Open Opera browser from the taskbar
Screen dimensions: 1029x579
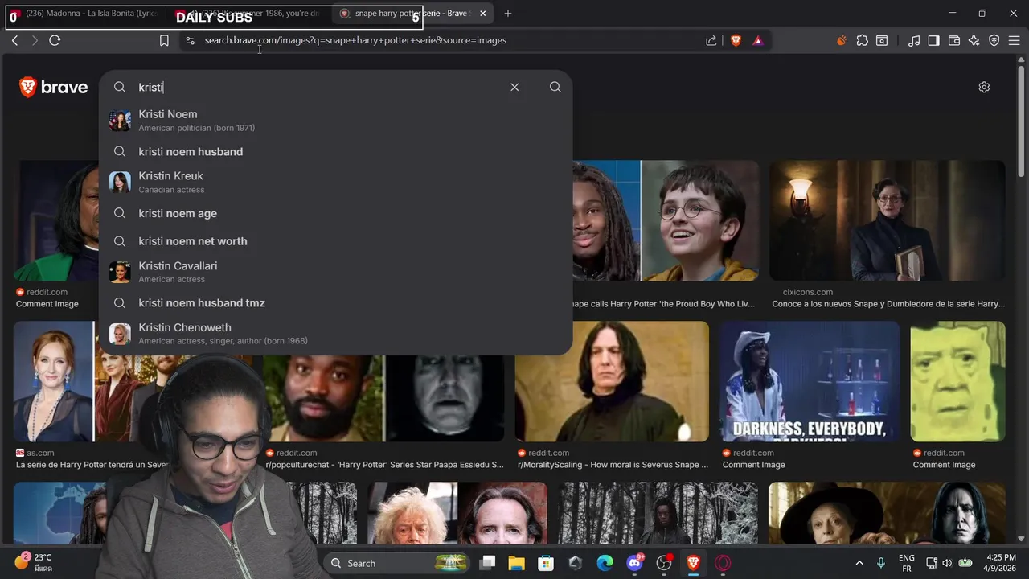click(x=723, y=563)
